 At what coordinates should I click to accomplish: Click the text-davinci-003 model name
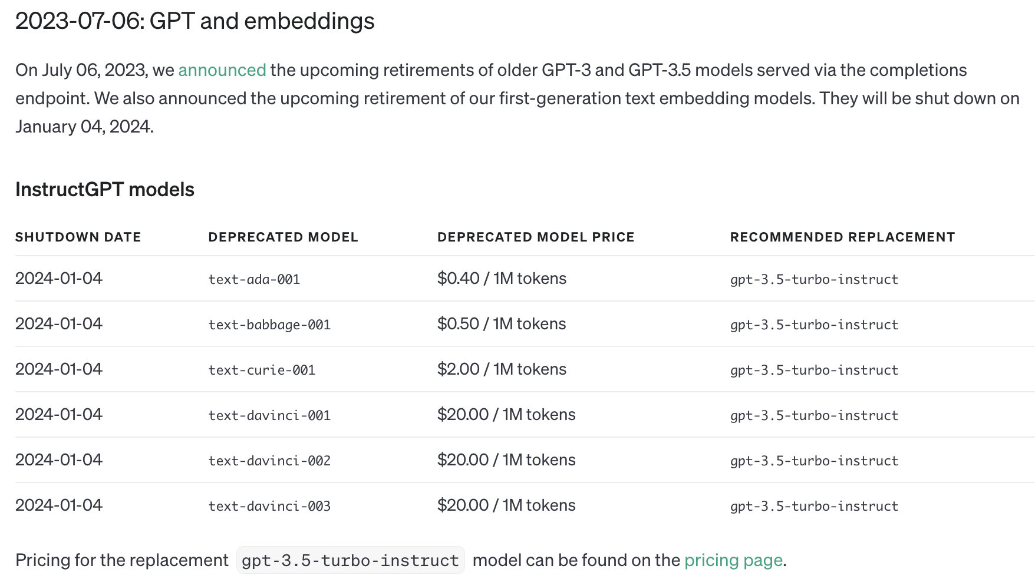pyautogui.click(x=269, y=506)
